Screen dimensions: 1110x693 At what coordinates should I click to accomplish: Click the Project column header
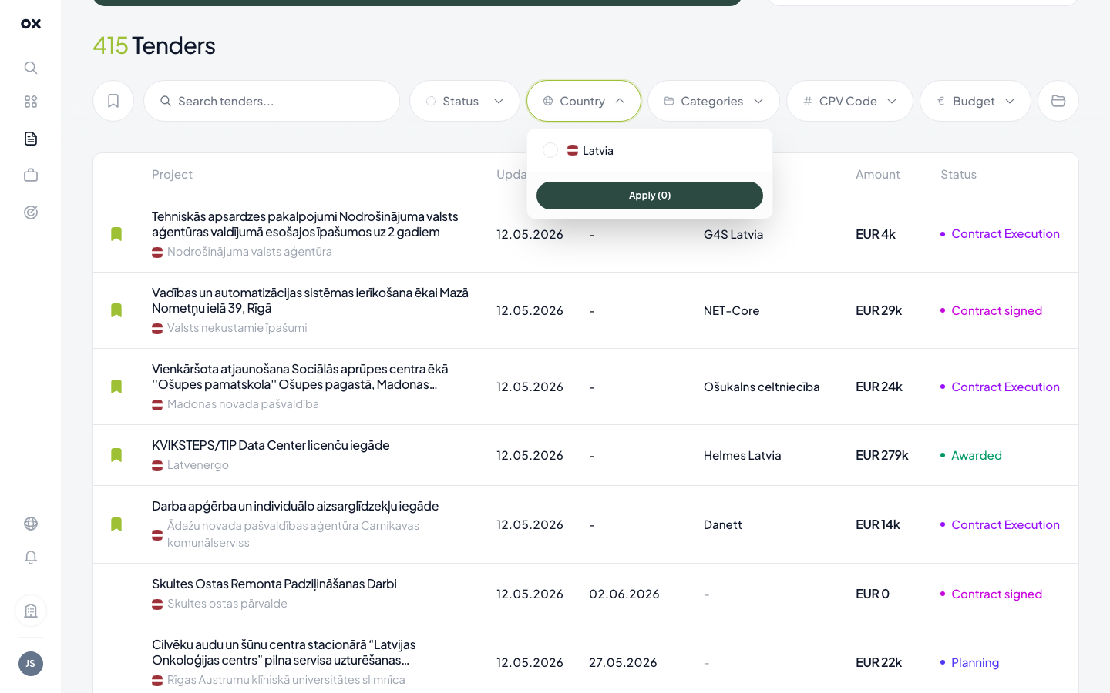click(x=172, y=174)
